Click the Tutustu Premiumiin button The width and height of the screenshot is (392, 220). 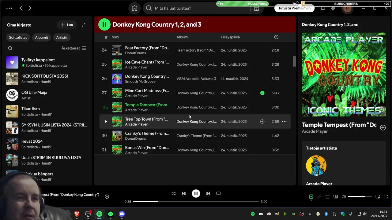[294, 8]
